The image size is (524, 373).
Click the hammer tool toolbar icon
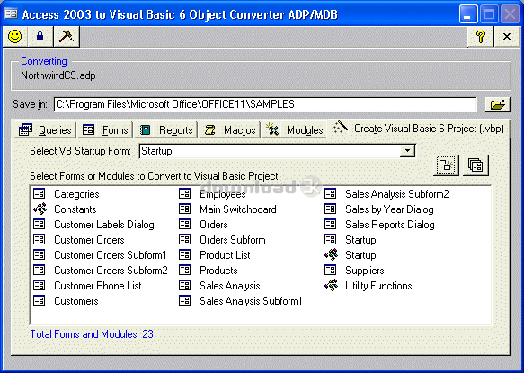click(x=67, y=37)
